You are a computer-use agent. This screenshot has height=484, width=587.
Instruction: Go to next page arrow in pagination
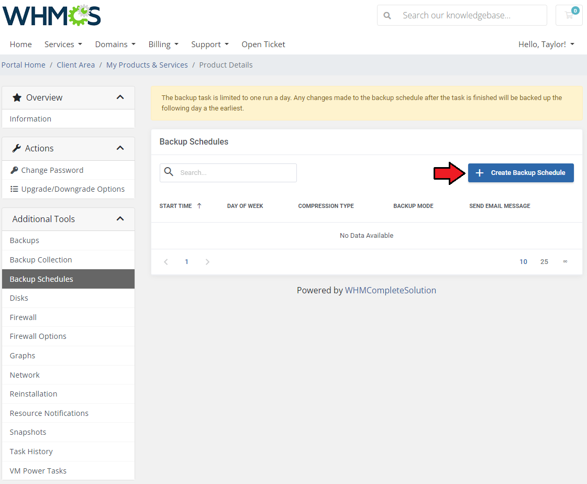(207, 262)
